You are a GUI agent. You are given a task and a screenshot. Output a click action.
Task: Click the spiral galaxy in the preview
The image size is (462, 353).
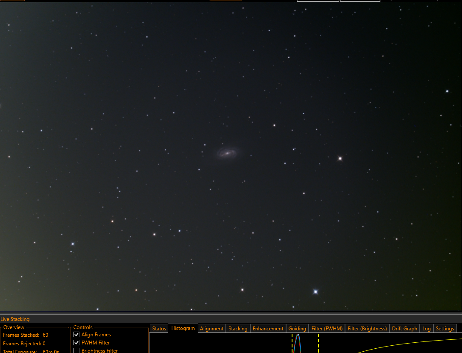(x=227, y=153)
